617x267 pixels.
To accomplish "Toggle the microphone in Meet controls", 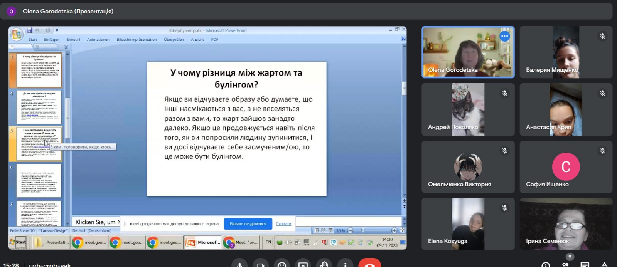I will [x=239, y=264].
